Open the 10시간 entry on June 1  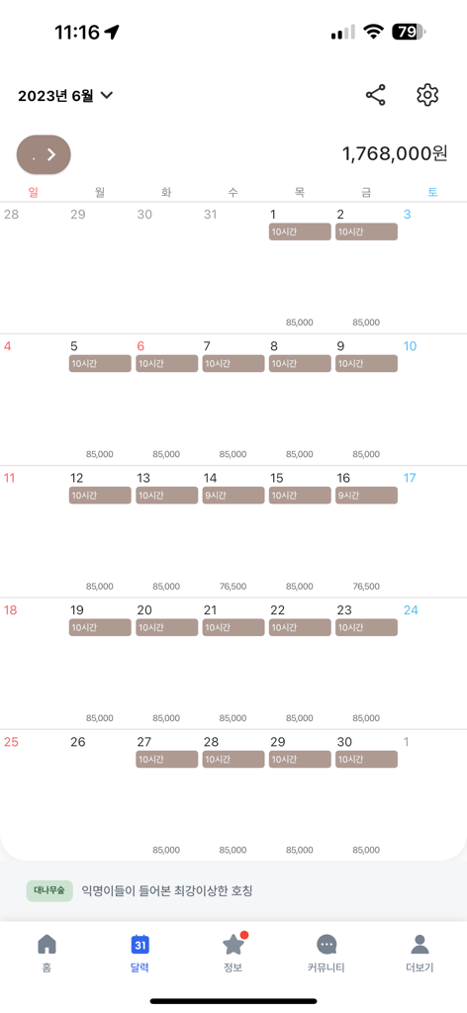tap(300, 231)
